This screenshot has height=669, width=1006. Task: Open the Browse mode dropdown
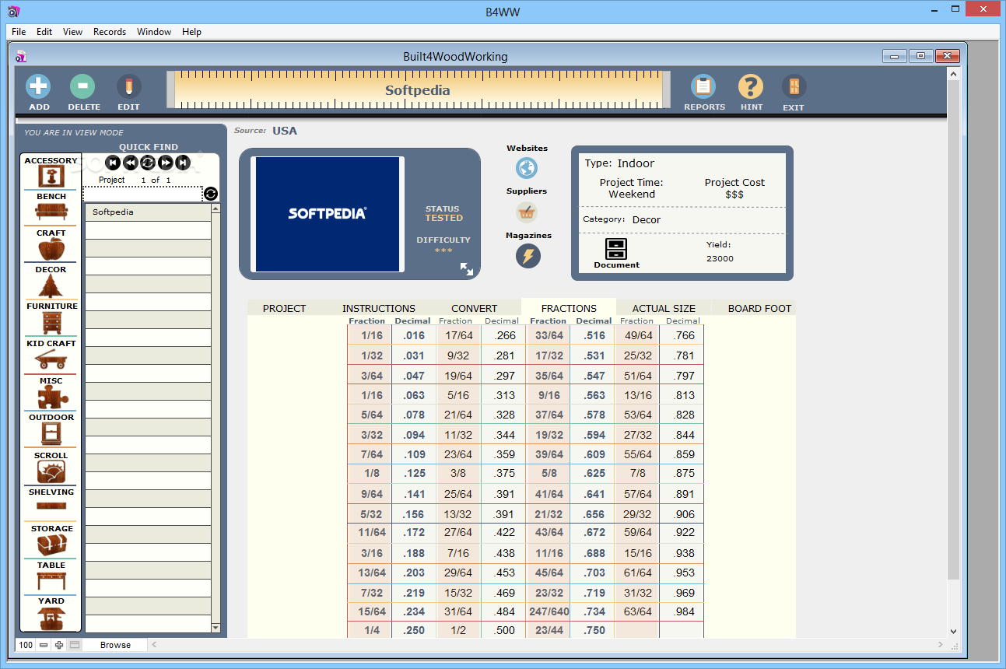click(115, 645)
